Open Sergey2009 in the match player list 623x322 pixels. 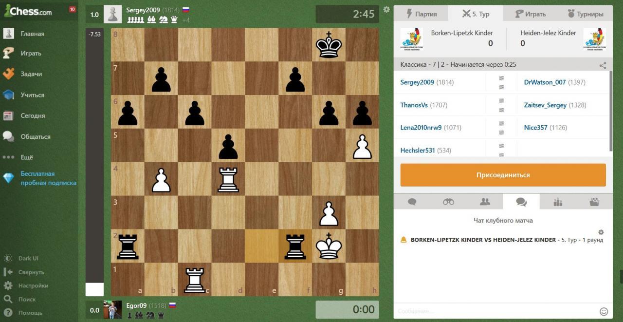coord(417,82)
